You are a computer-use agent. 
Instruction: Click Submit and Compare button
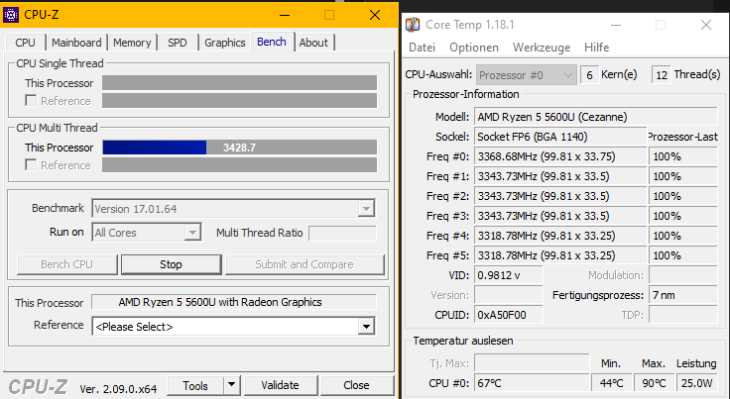pos(304,264)
